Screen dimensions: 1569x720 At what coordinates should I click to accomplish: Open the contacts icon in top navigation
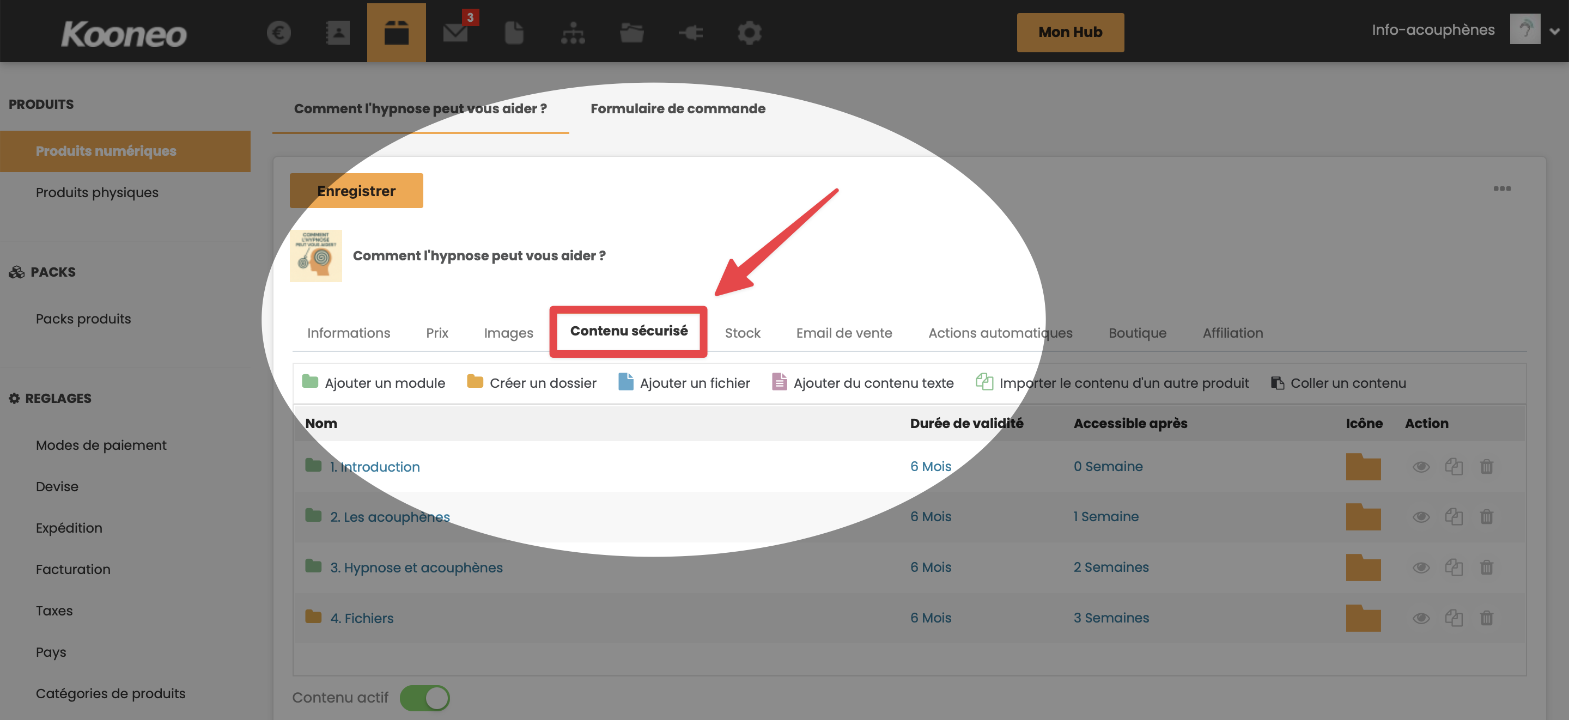point(337,32)
